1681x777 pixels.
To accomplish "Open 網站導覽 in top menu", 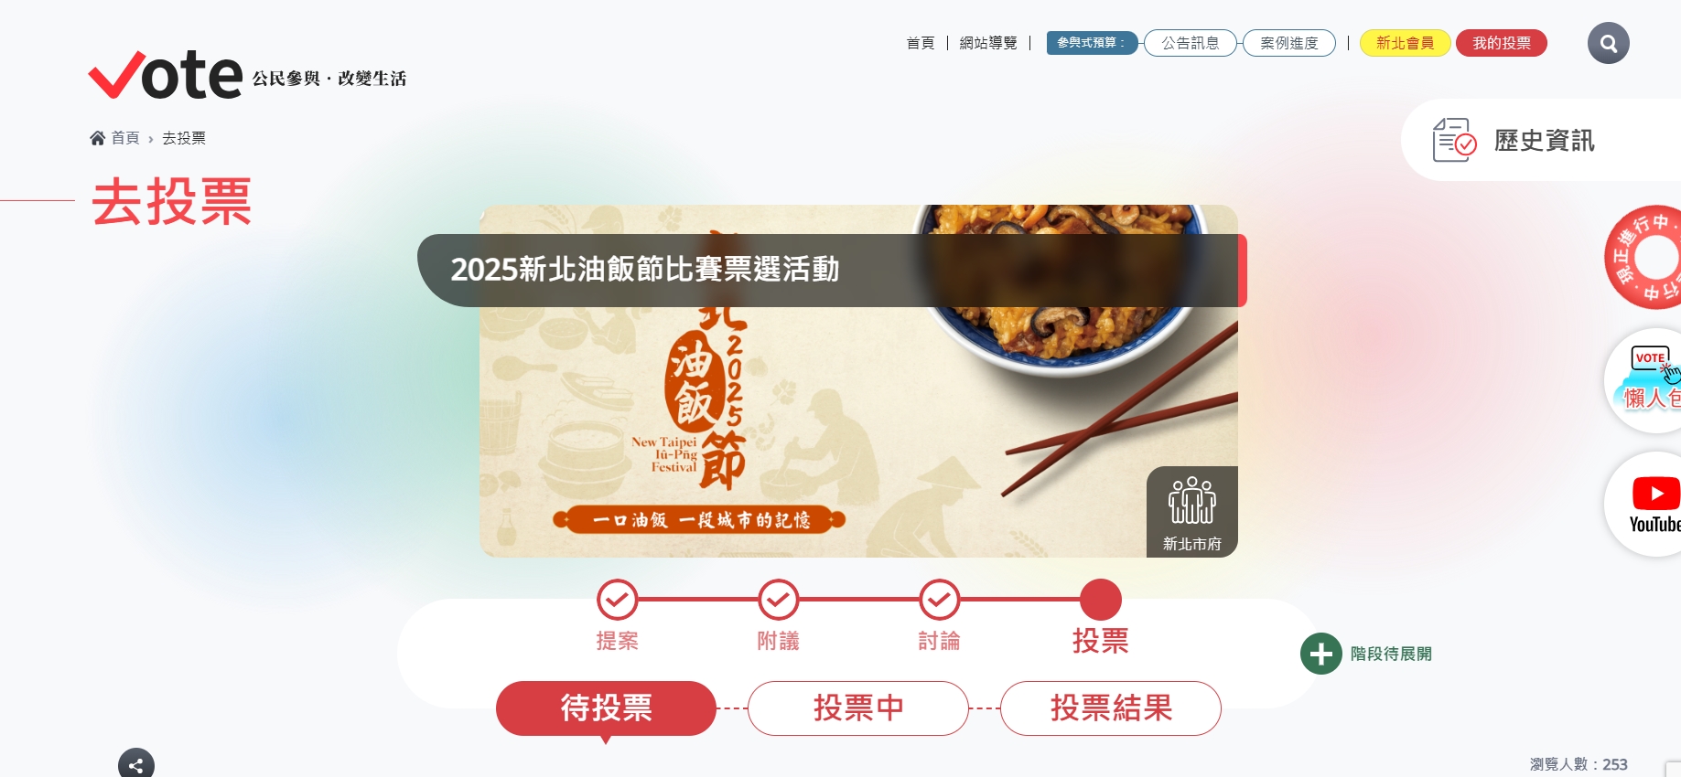I will 988,43.
